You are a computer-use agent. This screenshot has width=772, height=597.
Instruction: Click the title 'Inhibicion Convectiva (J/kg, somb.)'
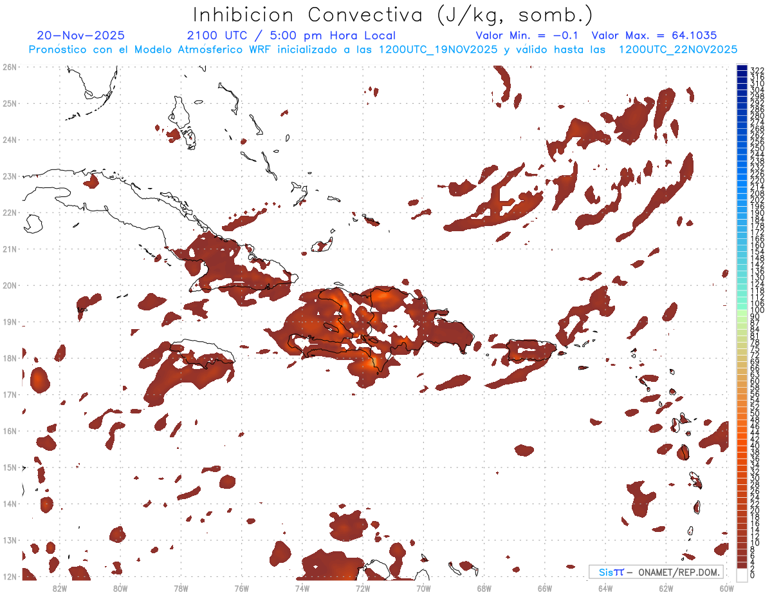[393, 15]
